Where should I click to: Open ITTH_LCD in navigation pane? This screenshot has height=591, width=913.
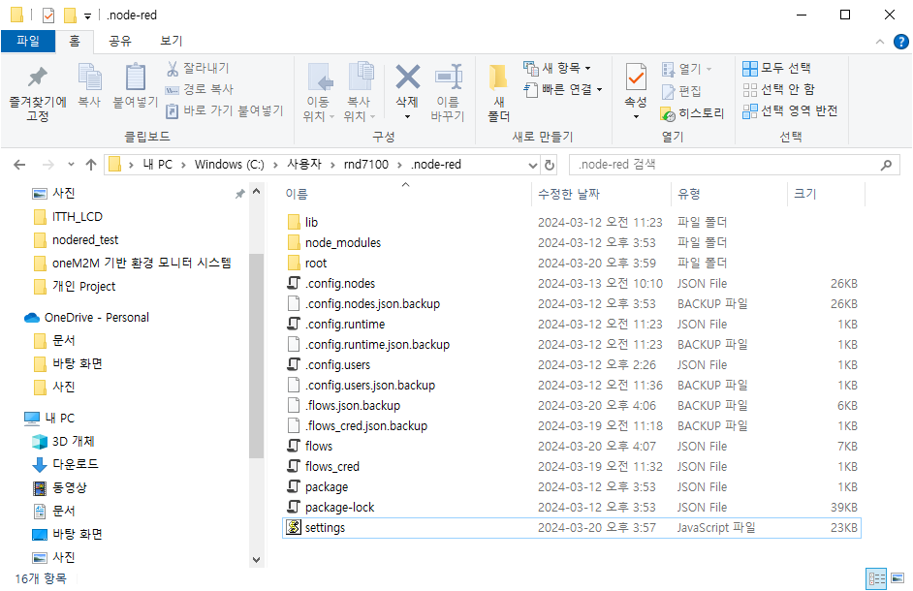77,217
